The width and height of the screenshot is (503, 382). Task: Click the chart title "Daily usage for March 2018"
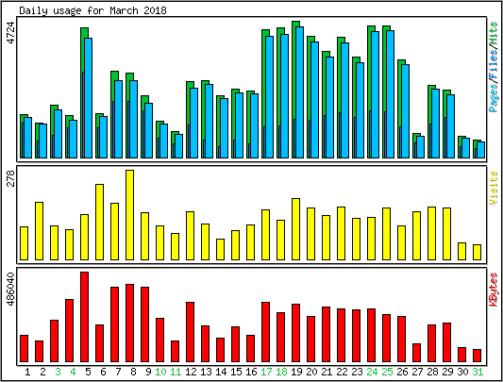point(92,11)
